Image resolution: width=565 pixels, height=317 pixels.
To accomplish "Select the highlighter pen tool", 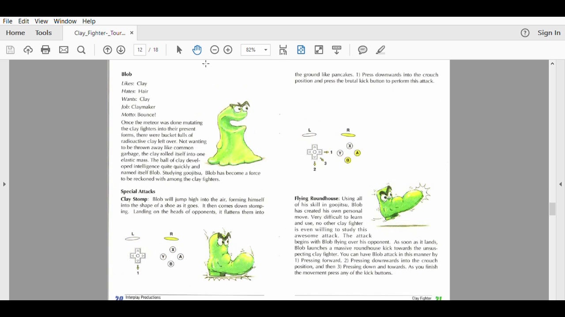I will click(x=380, y=50).
